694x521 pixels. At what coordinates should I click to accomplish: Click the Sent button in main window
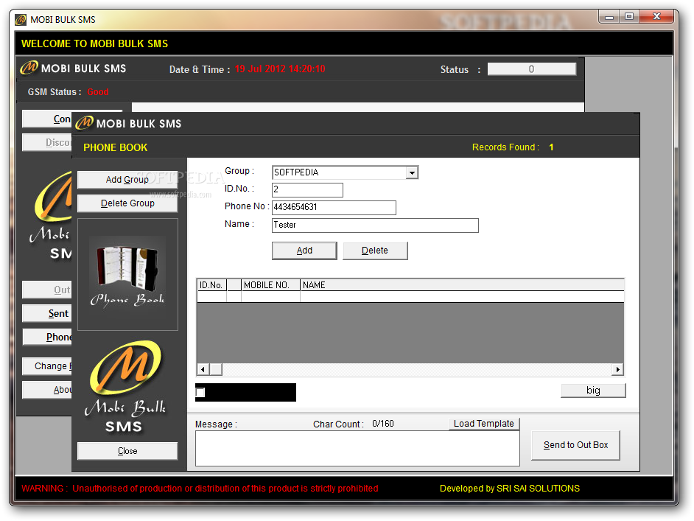47,314
